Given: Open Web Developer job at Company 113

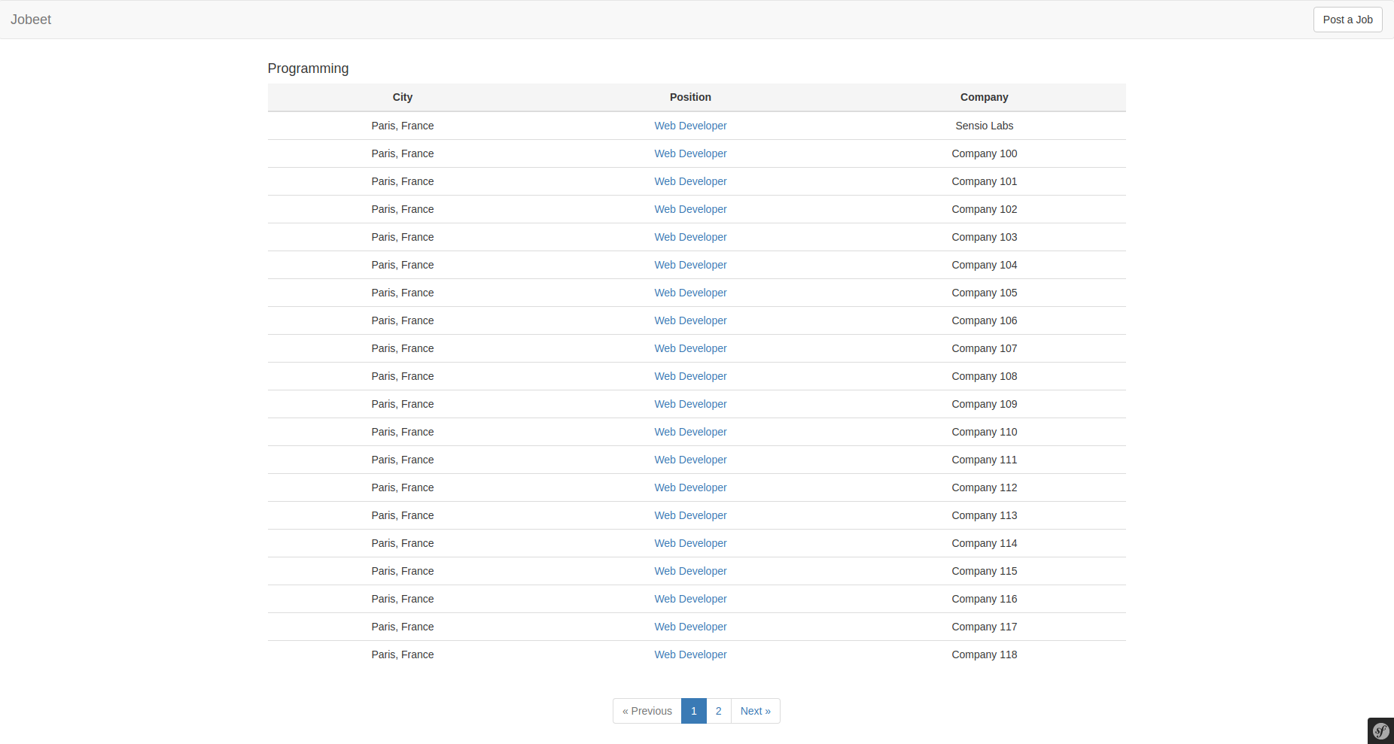Looking at the screenshot, I should click(690, 515).
